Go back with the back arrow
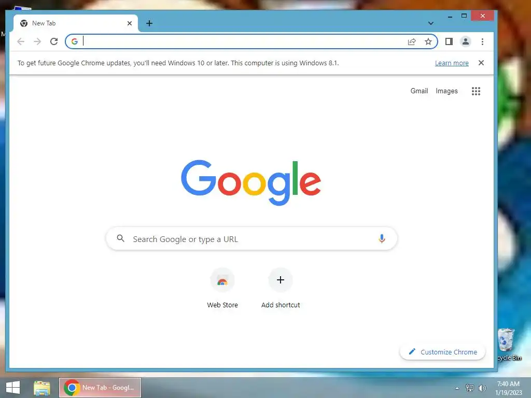The width and height of the screenshot is (531, 398). [21, 41]
